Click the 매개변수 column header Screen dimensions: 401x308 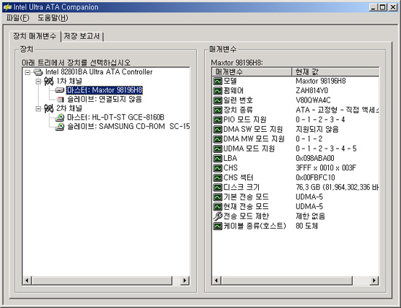tap(252, 72)
